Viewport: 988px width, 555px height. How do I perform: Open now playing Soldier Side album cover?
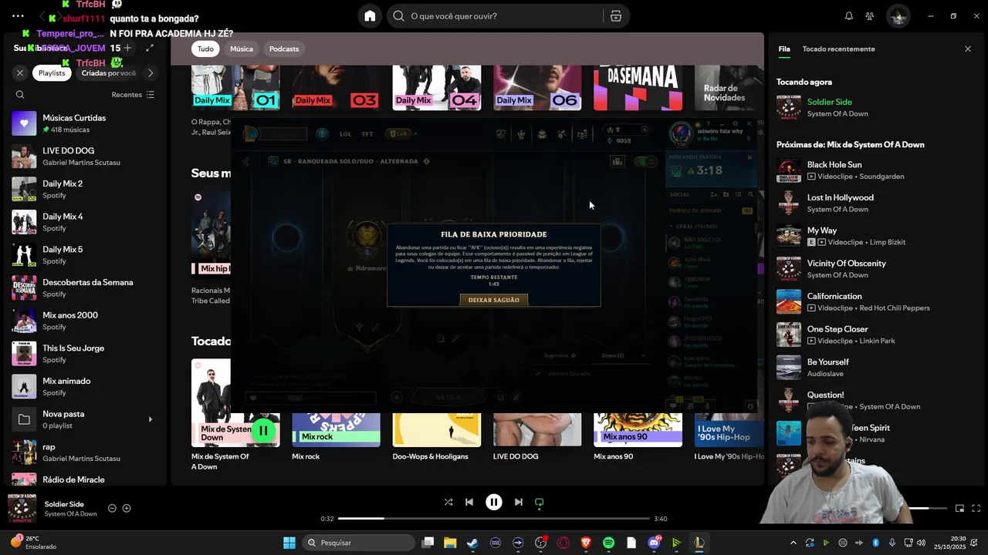22,509
